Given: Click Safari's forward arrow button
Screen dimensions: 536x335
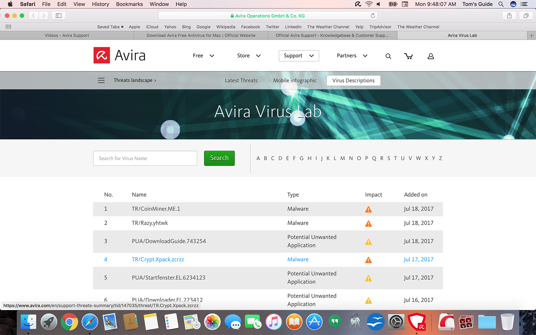Looking at the screenshot, I should (x=44, y=16).
